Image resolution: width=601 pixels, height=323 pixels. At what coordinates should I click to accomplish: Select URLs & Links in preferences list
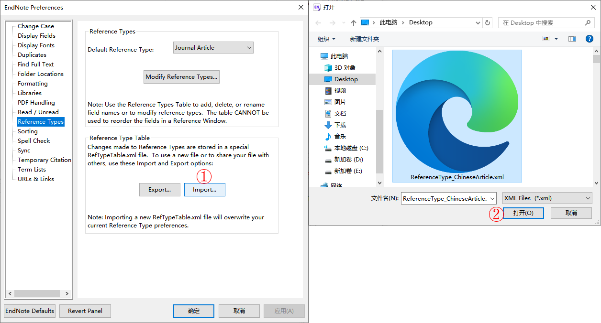(36, 179)
